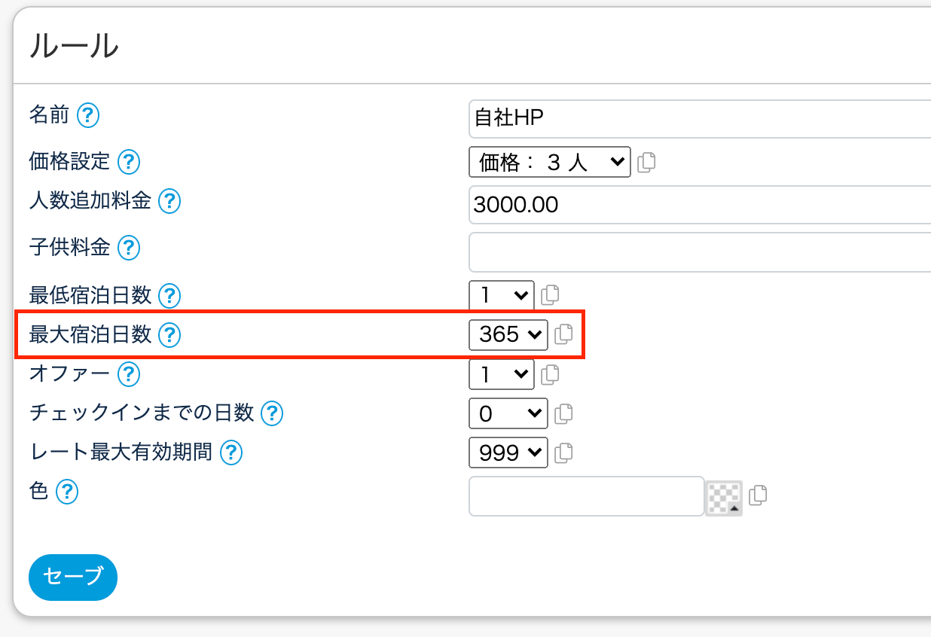The height and width of the screenshot is (637, 931).
Task: Expand the レート最大有効期間 dropdown showing 999
Action: (508, 453)
